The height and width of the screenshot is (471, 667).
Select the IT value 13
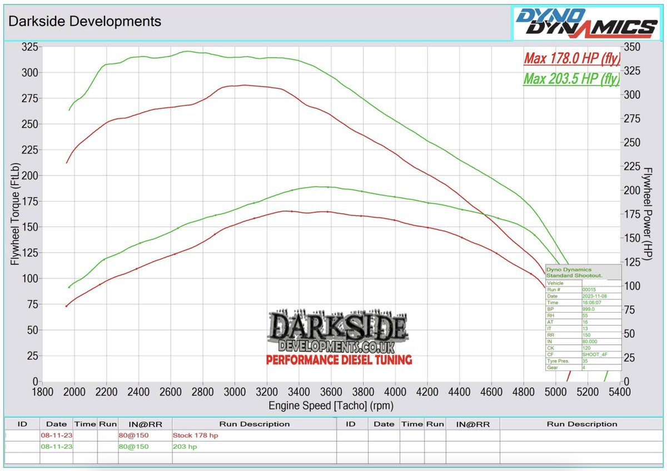click(x=585, y=328)
